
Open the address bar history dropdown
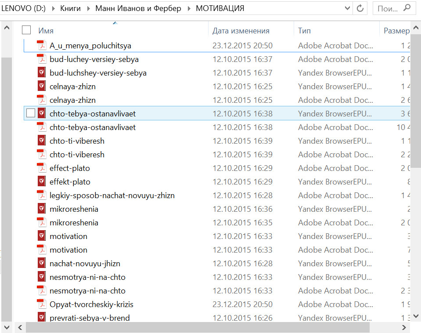coord(348,8)
